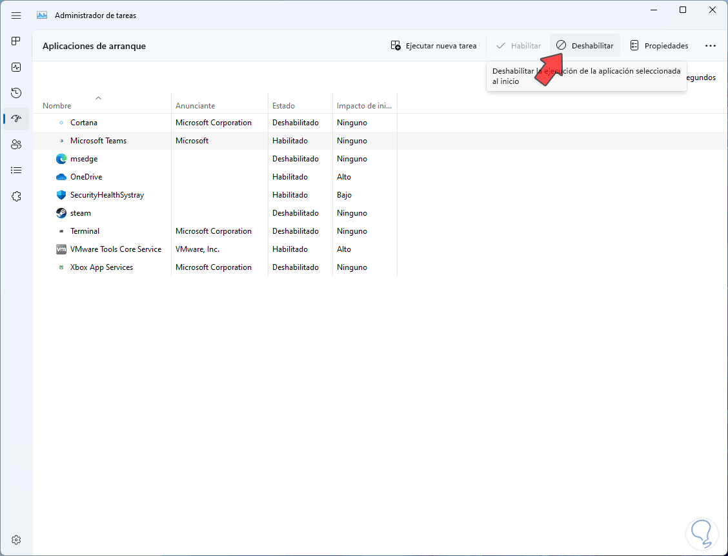Click the OneDrive cloud icon

pyautogui.click(x=61, y=177)
